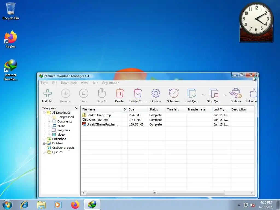
Task: Click the Add URL toolbar icon
Action: point(48,94)
